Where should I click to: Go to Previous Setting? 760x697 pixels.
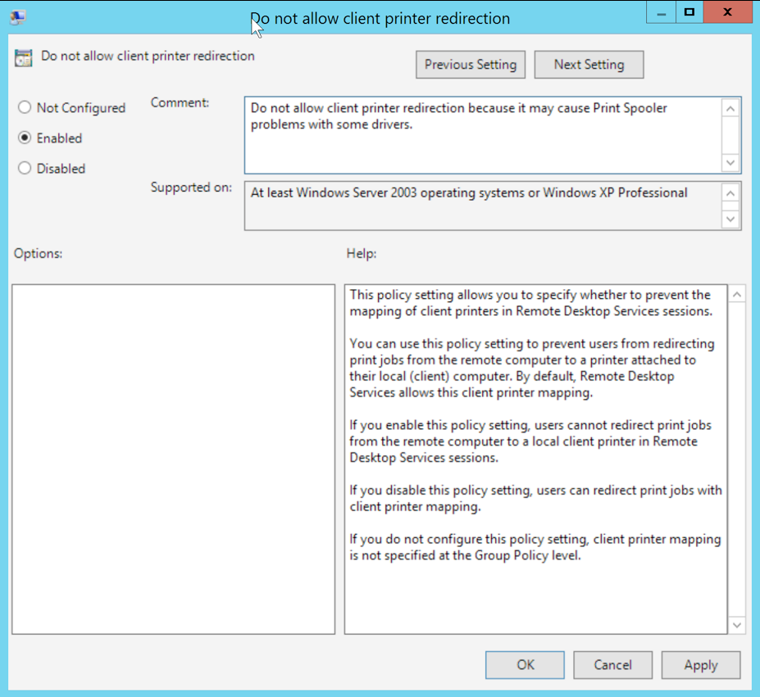coord(470,65)
